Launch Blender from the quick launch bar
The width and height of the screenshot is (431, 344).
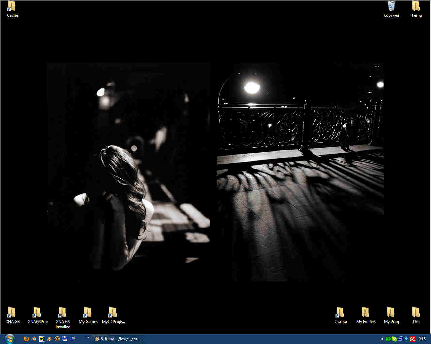(x=34, y=339)
